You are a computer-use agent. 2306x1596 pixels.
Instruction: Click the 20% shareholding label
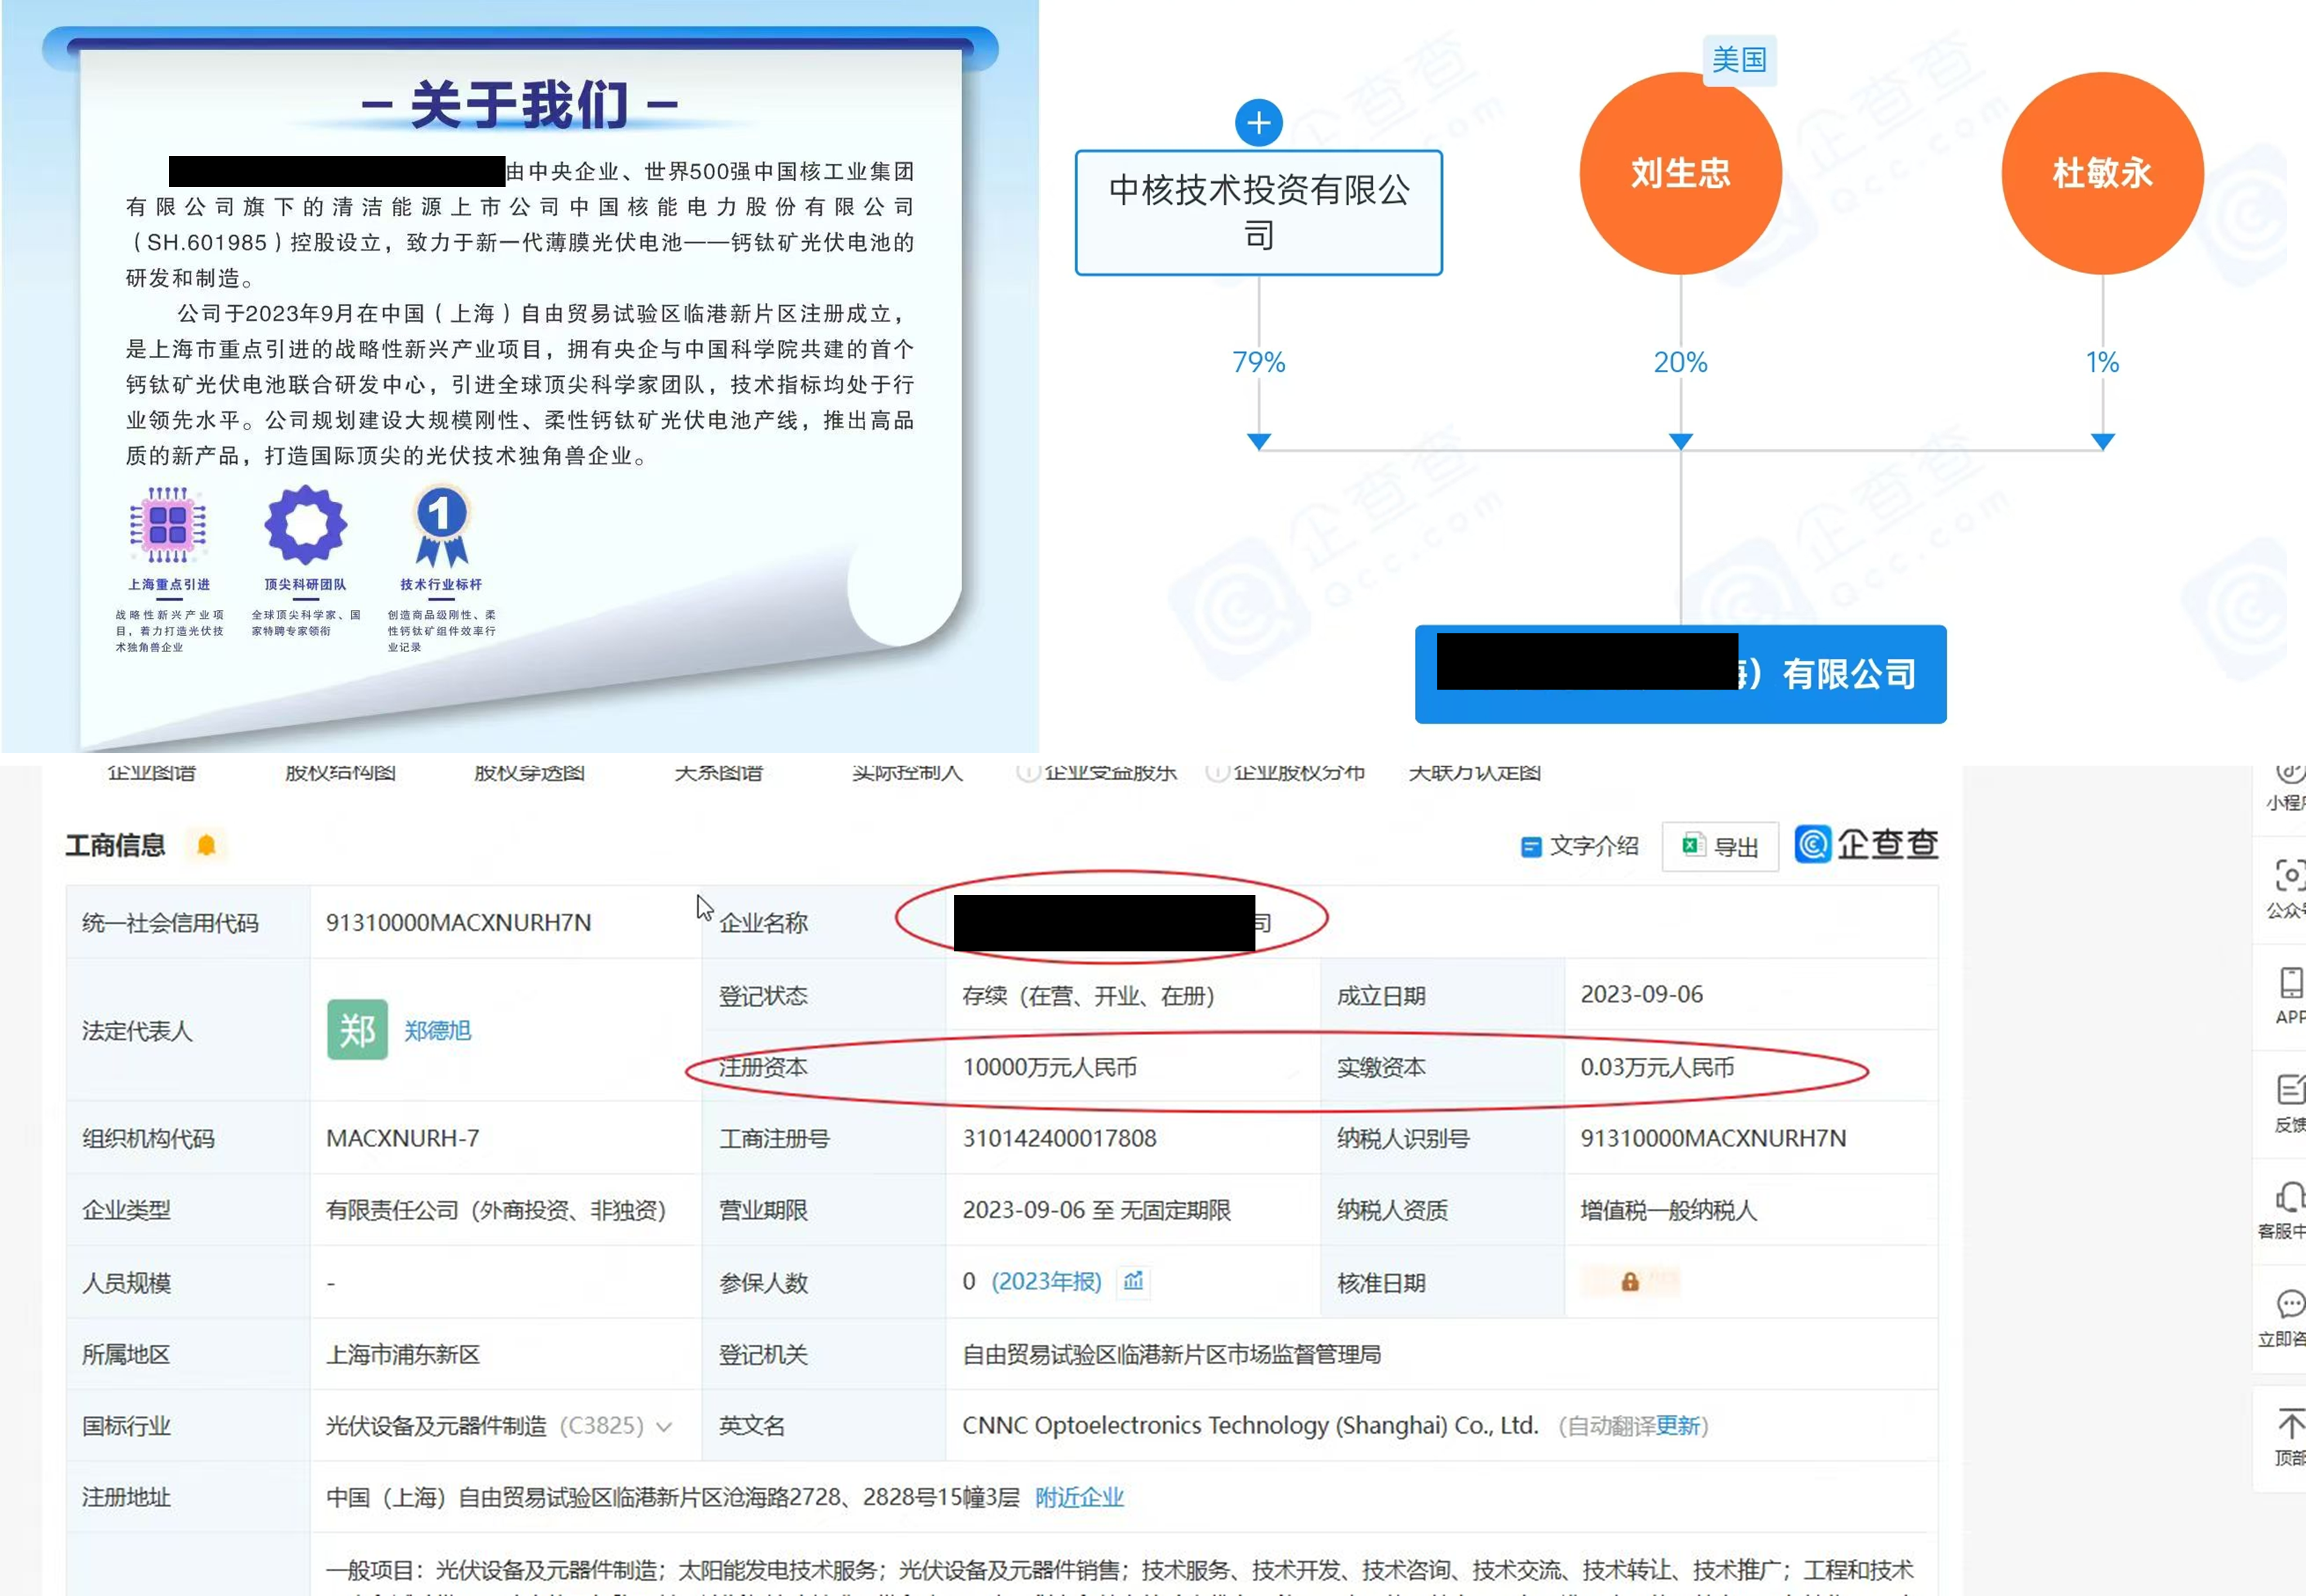coord(1680,362)
